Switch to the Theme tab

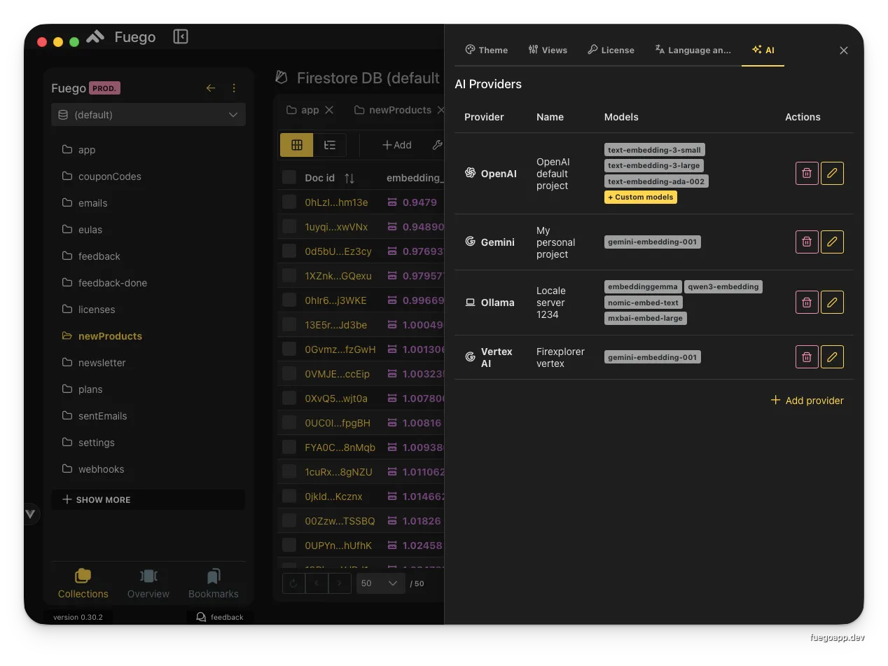coord(487,50)
